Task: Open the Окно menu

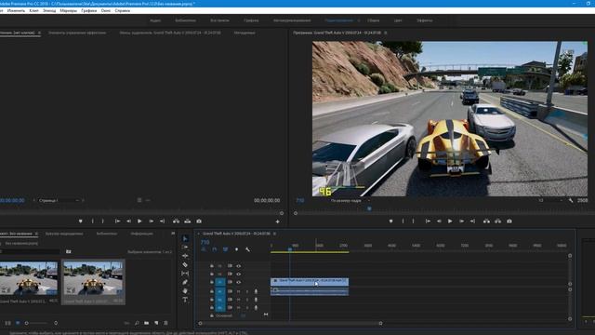Action: tap(106, 10)
